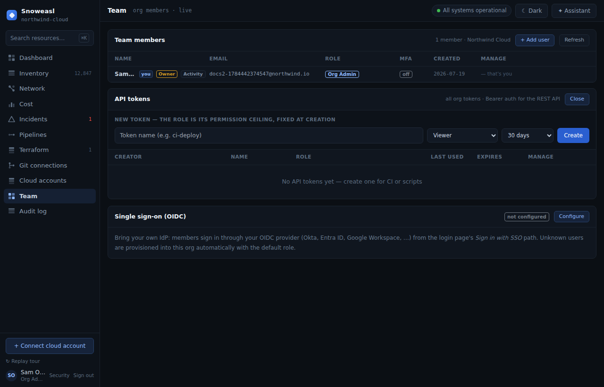Click the MFA off badge

(x=406, y=75)
